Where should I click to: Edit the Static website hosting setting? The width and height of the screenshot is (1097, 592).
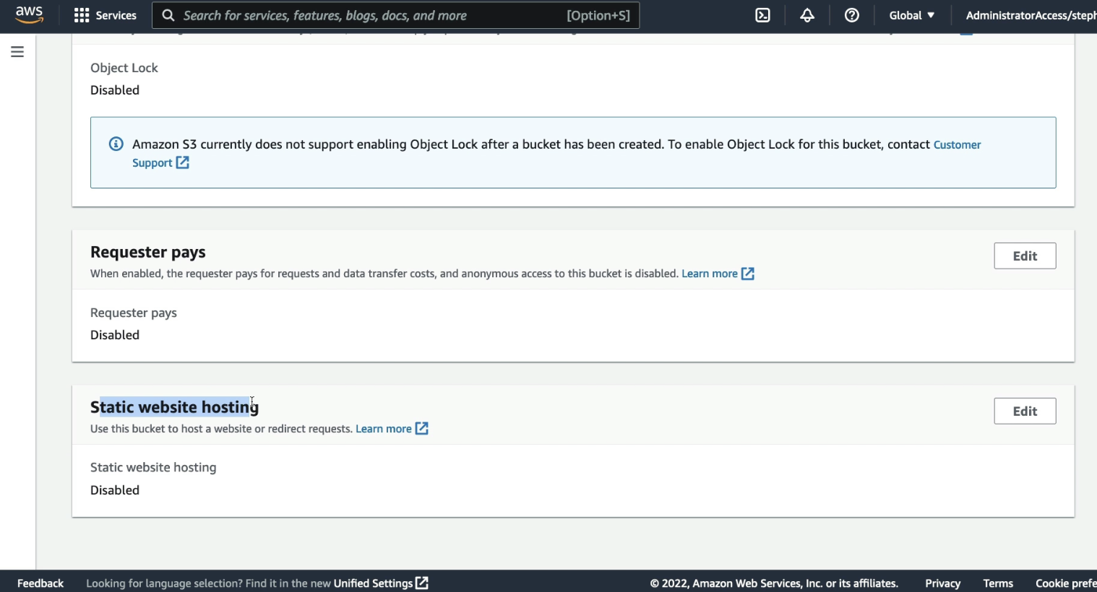click(1025, 411)
